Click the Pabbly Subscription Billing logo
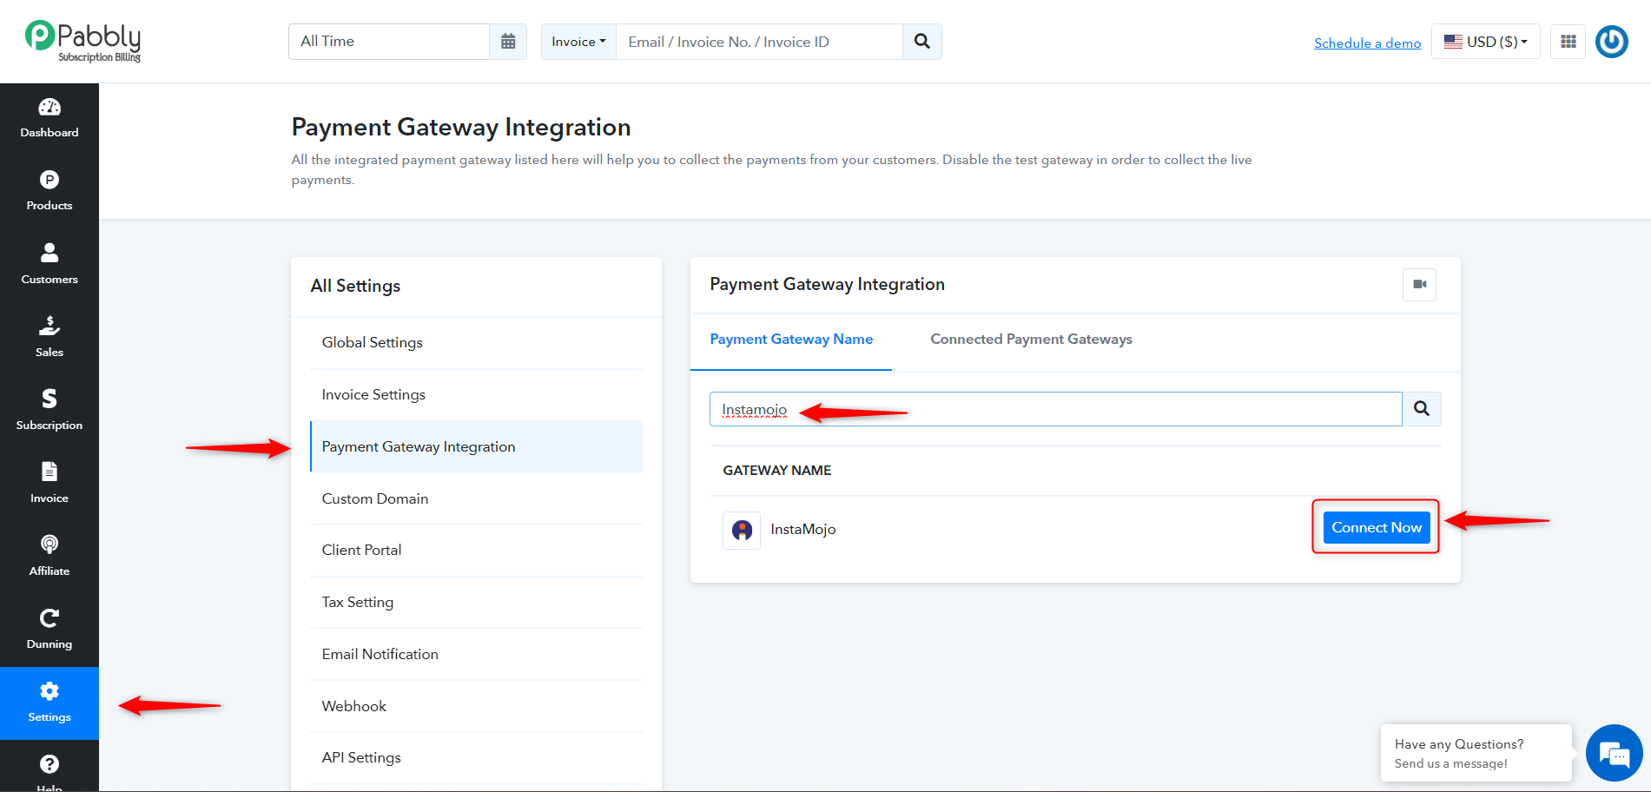This screenshot has width=1651, height=792. 83,41
